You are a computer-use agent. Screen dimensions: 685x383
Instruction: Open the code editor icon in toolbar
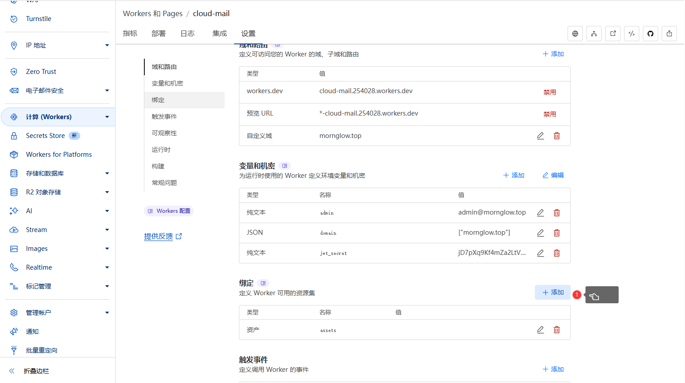[631, 34]
